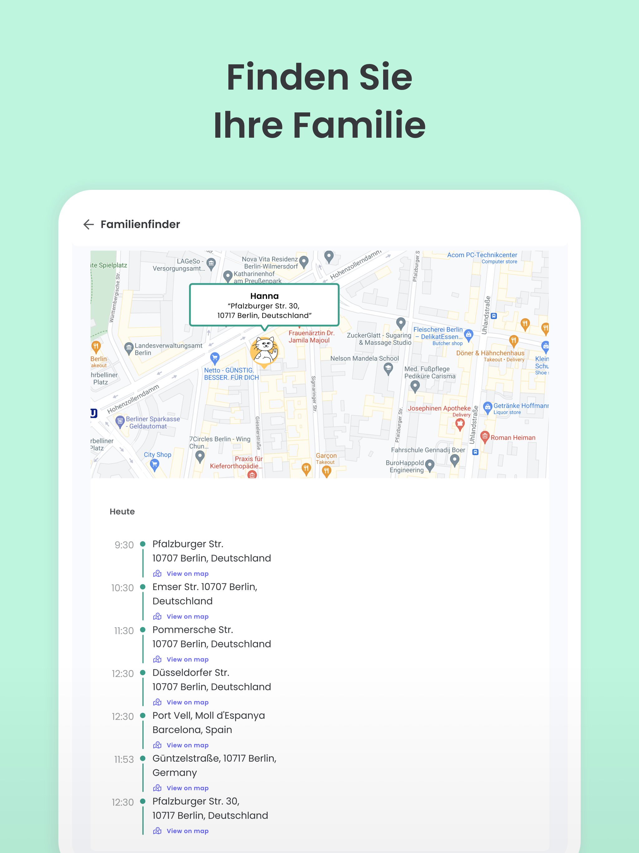View 9:30 Pfalzburger Str. on map
Image resolution: width=639 pixels, height=853 pixels.
(x=181, y=574)
